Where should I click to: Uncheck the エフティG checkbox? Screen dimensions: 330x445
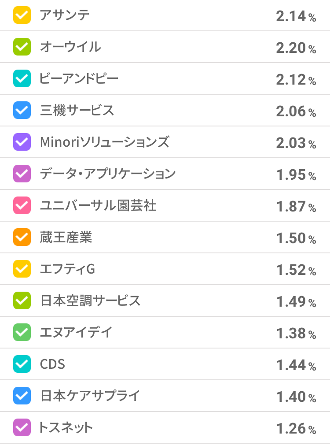[22, 269]
